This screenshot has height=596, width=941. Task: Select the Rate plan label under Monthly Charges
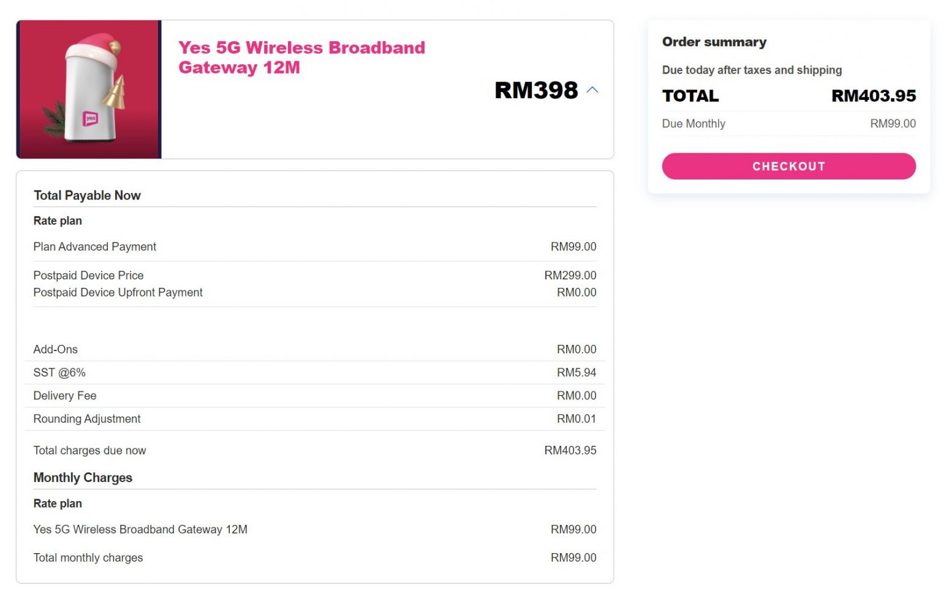click(58, 503)
